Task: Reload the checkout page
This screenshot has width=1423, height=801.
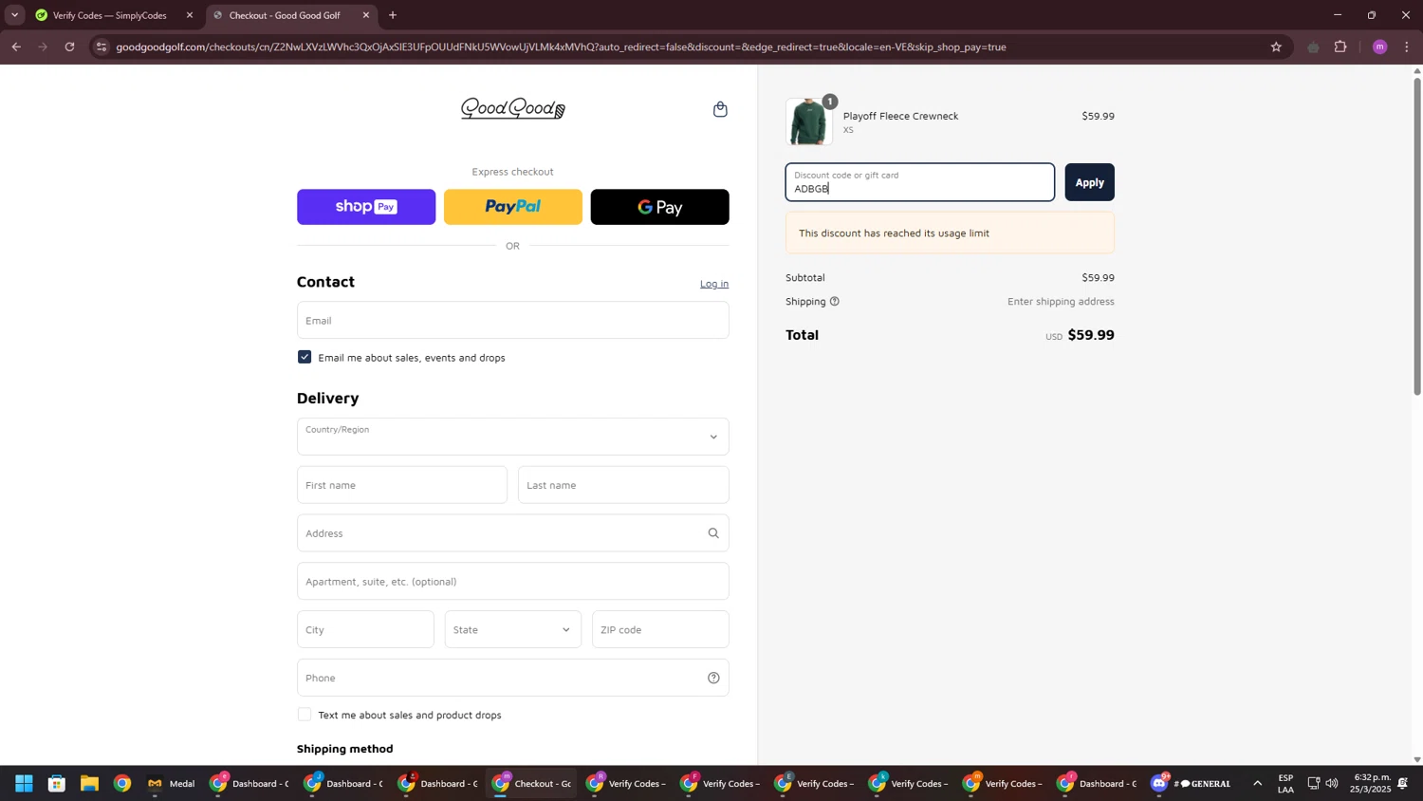Action: click(69, 47)
